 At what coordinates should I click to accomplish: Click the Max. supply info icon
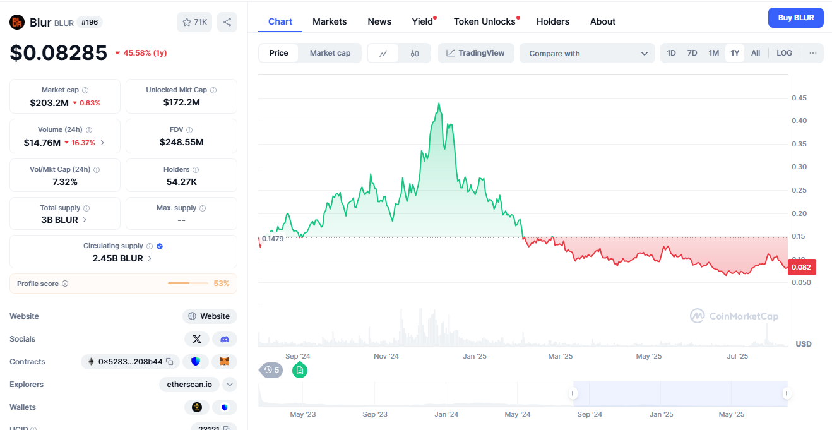click(x=203, y=208)
